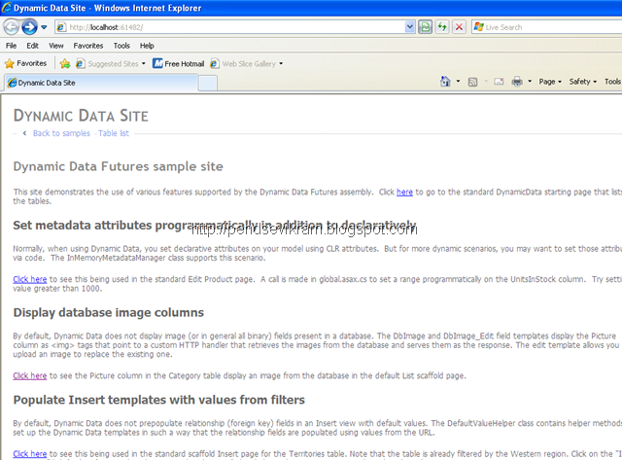Open the Page command menu
The width and height of the screenshot is (622, 460).
(550, 82)
